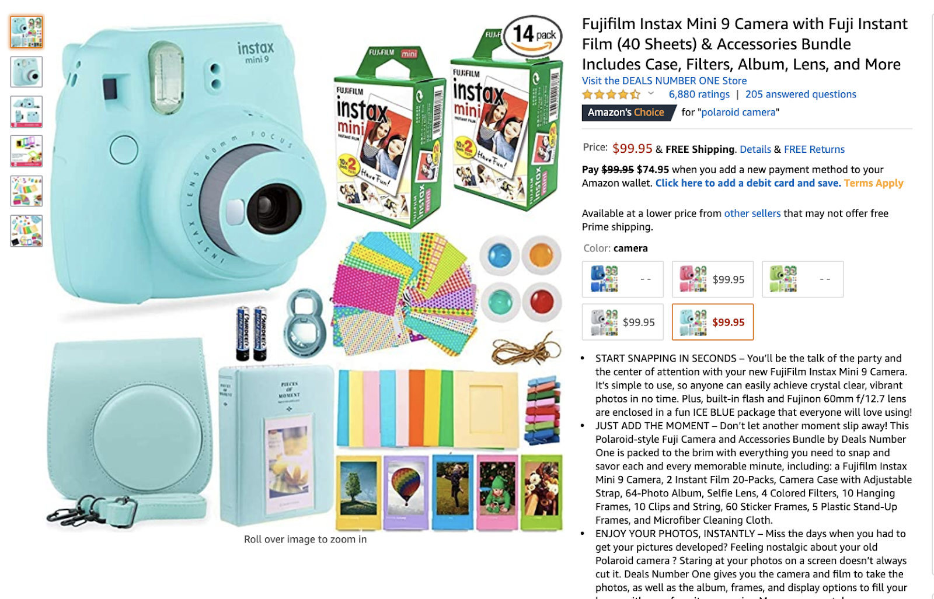Pick the smoky white camera option at $99.95
The width and height of the screenshot is (934, 599).
tap(623, 322)
